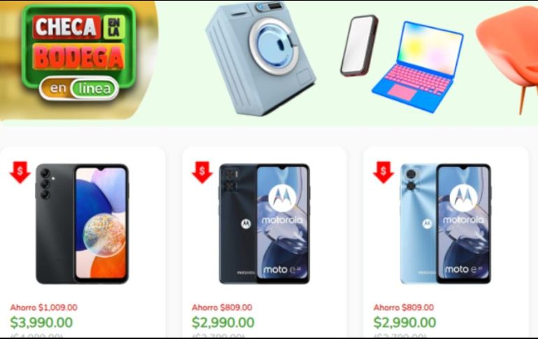Click the smartphone illustration in banner

[x=359, y=45]
